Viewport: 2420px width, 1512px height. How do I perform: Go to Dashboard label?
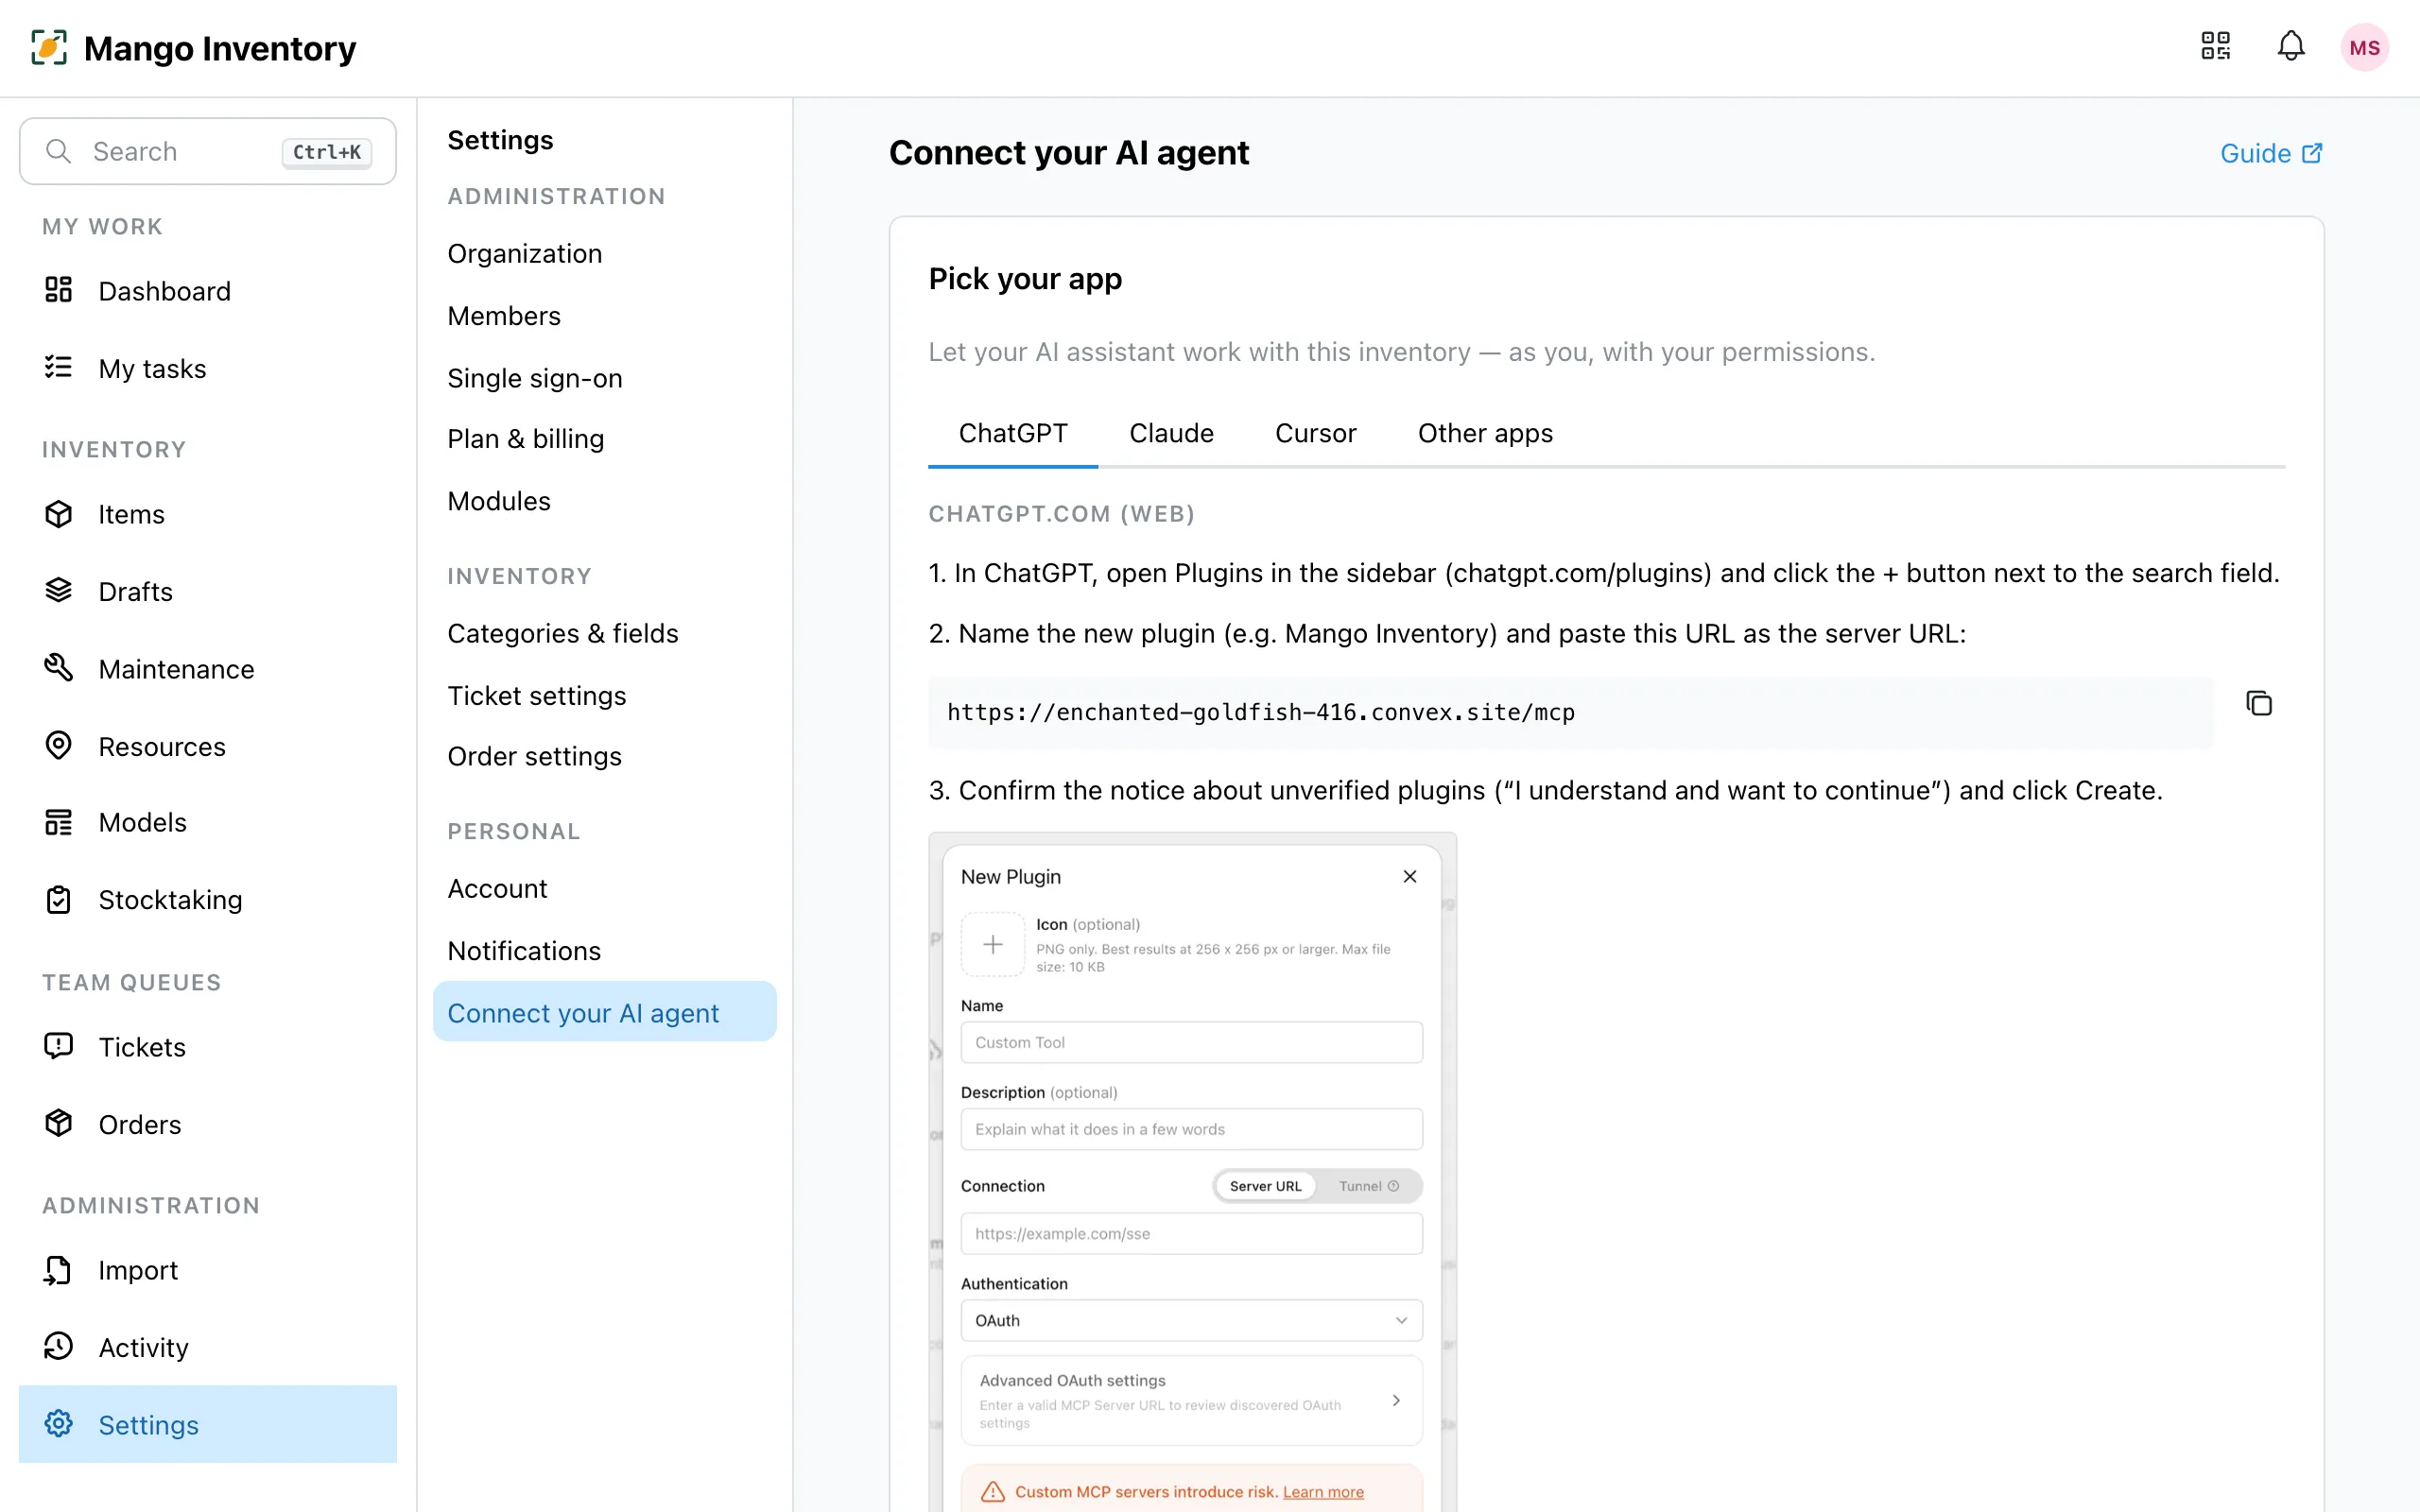click(x=164, y=291)
